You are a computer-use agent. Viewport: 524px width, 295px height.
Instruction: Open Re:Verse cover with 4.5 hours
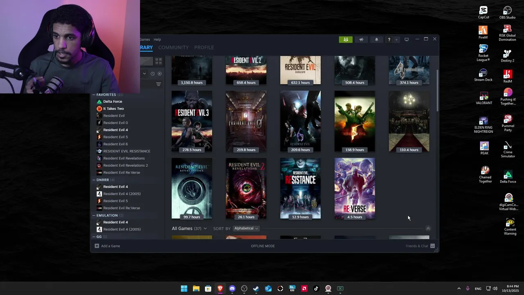coord(355,189)
